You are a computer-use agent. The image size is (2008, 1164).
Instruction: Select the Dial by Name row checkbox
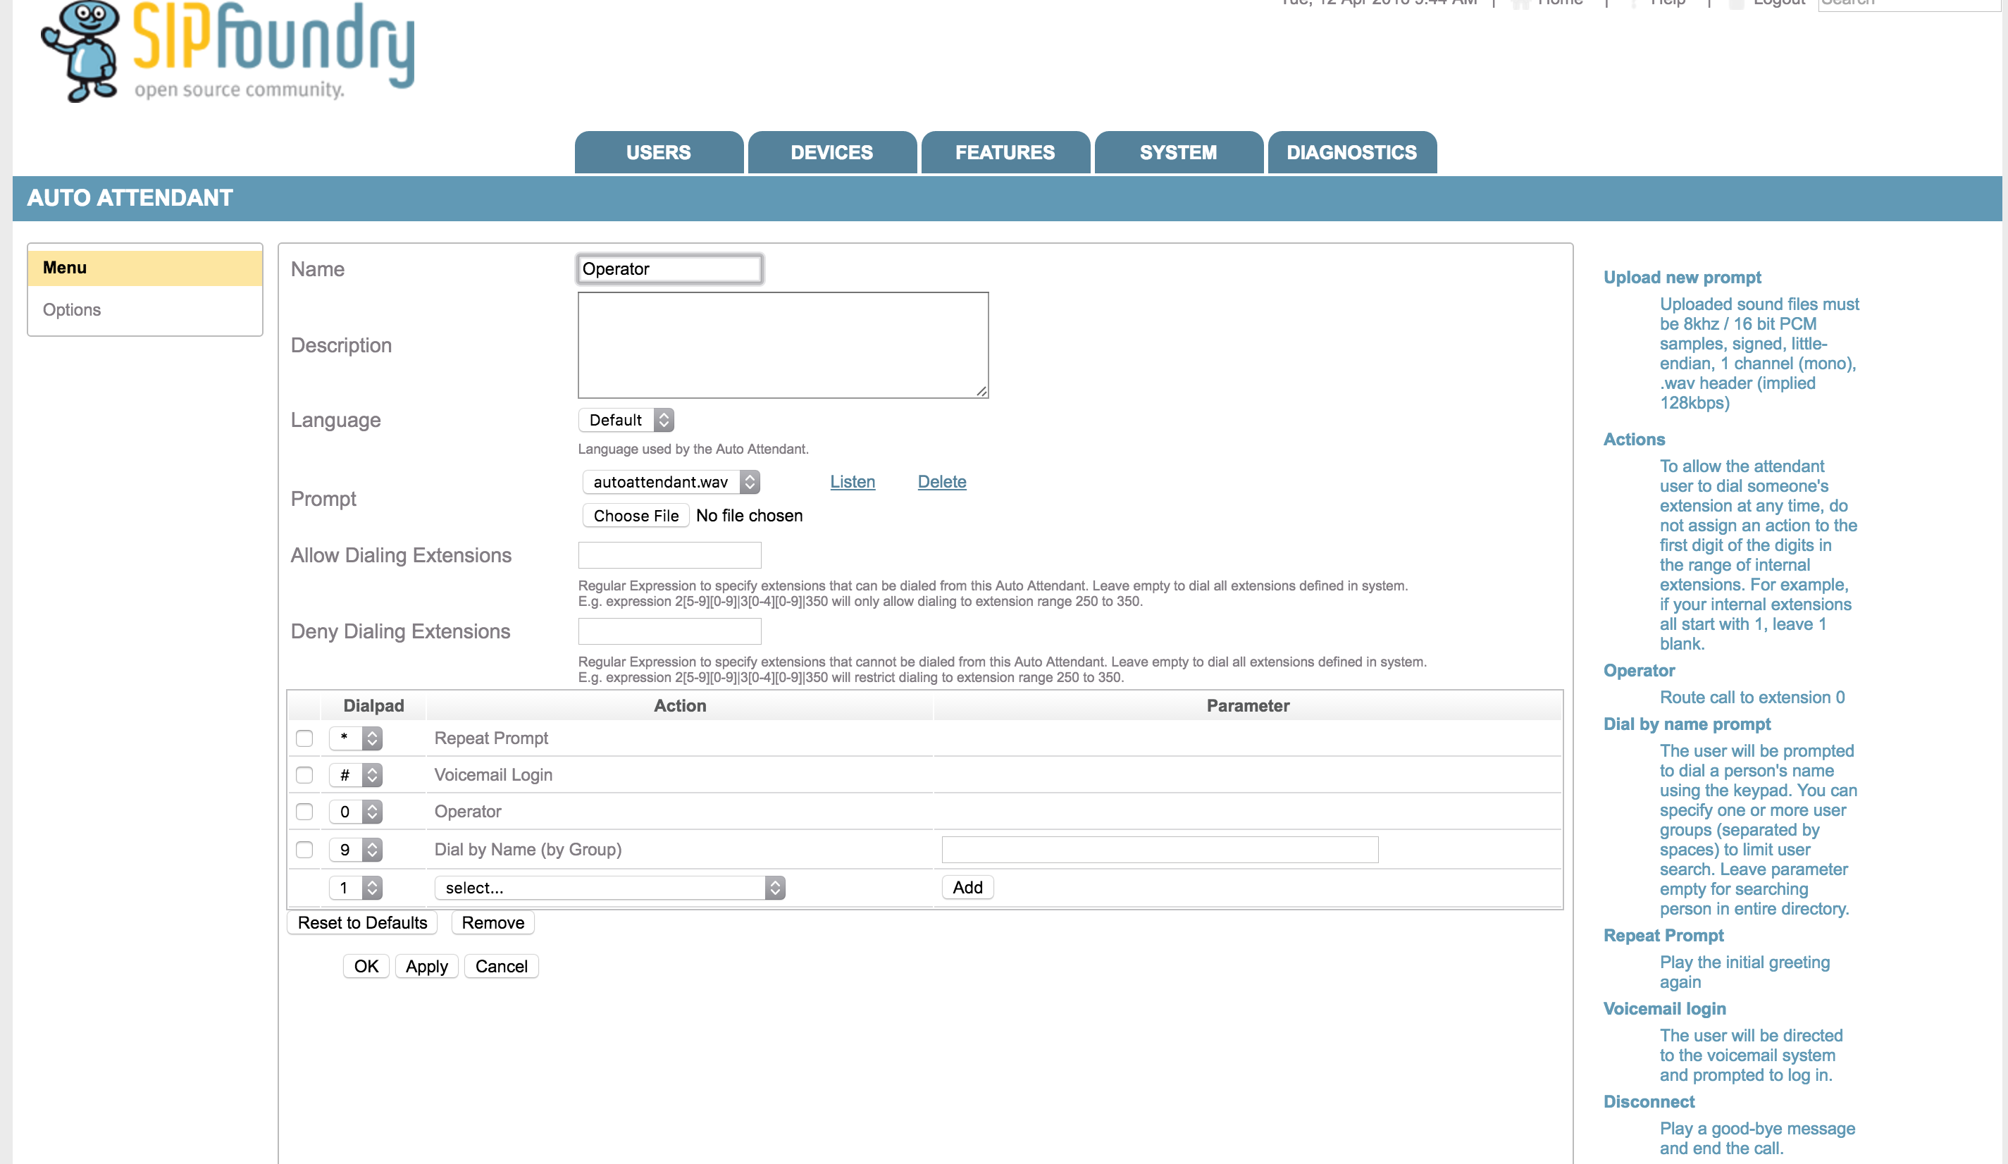tap(304, 850)
